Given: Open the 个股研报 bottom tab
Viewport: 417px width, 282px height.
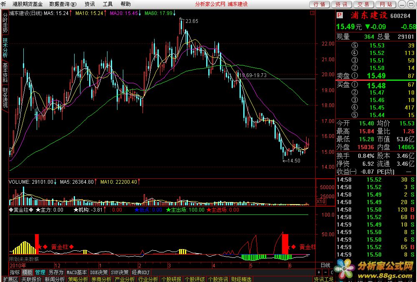Looking at the screenshot, I should pos(171,280).
